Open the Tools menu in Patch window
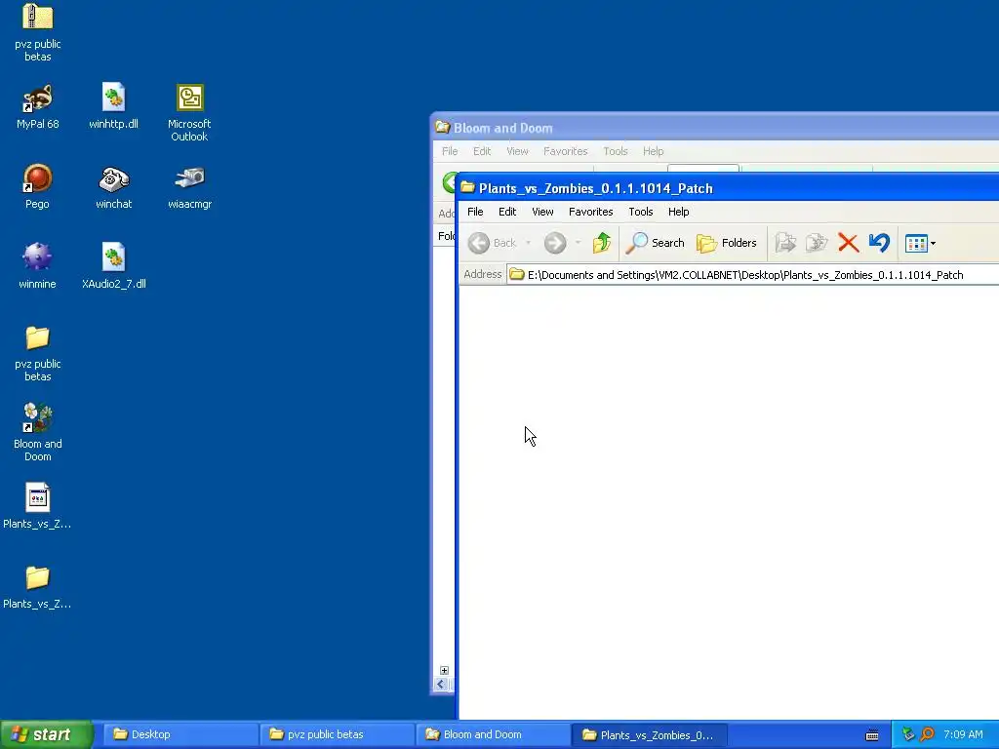Viewport: 999px width, 749px height. pos(640,212)
